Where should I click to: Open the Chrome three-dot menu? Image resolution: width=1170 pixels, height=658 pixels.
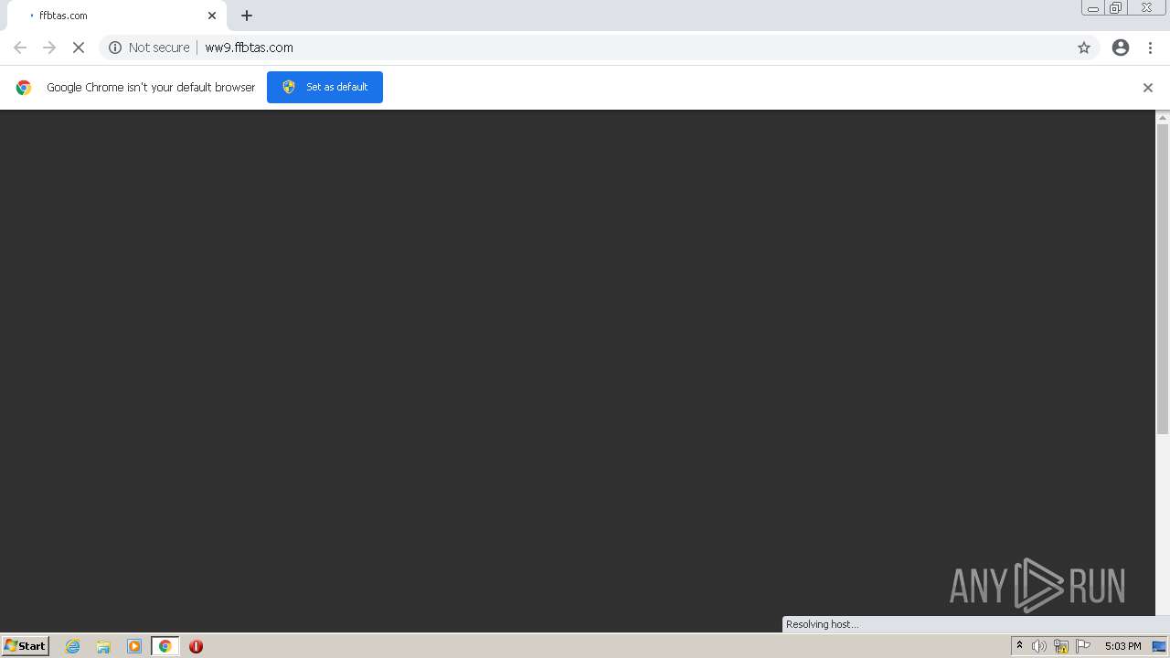click(x=1150, y=48)
